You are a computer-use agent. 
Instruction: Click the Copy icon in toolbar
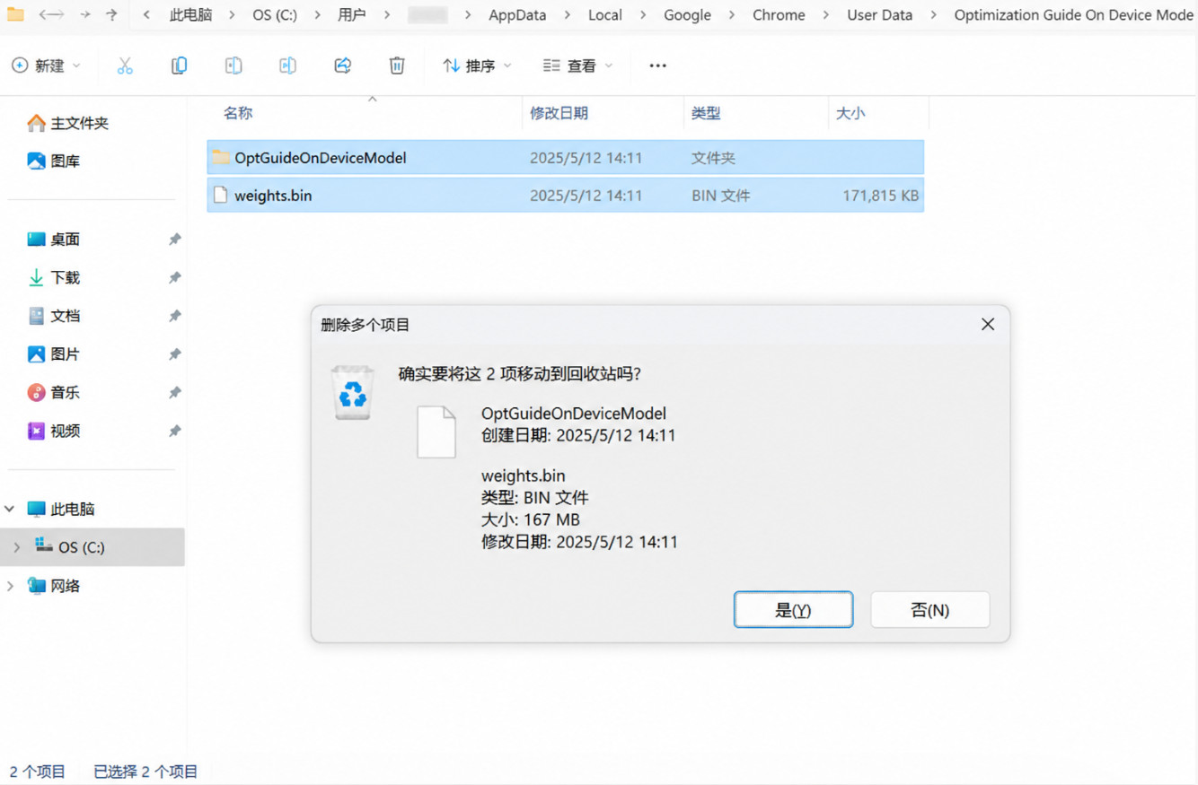click(180, 65)
